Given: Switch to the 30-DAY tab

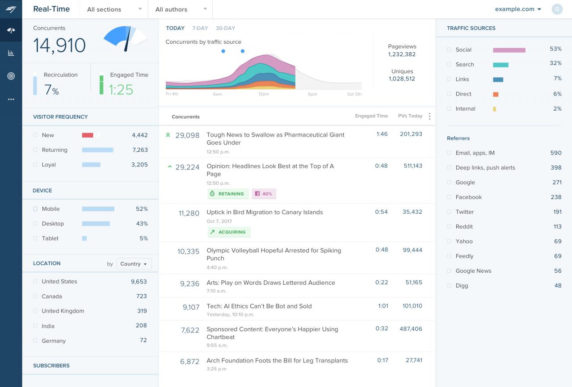Looking at the screenshot, I should click(x=225, y=28).
